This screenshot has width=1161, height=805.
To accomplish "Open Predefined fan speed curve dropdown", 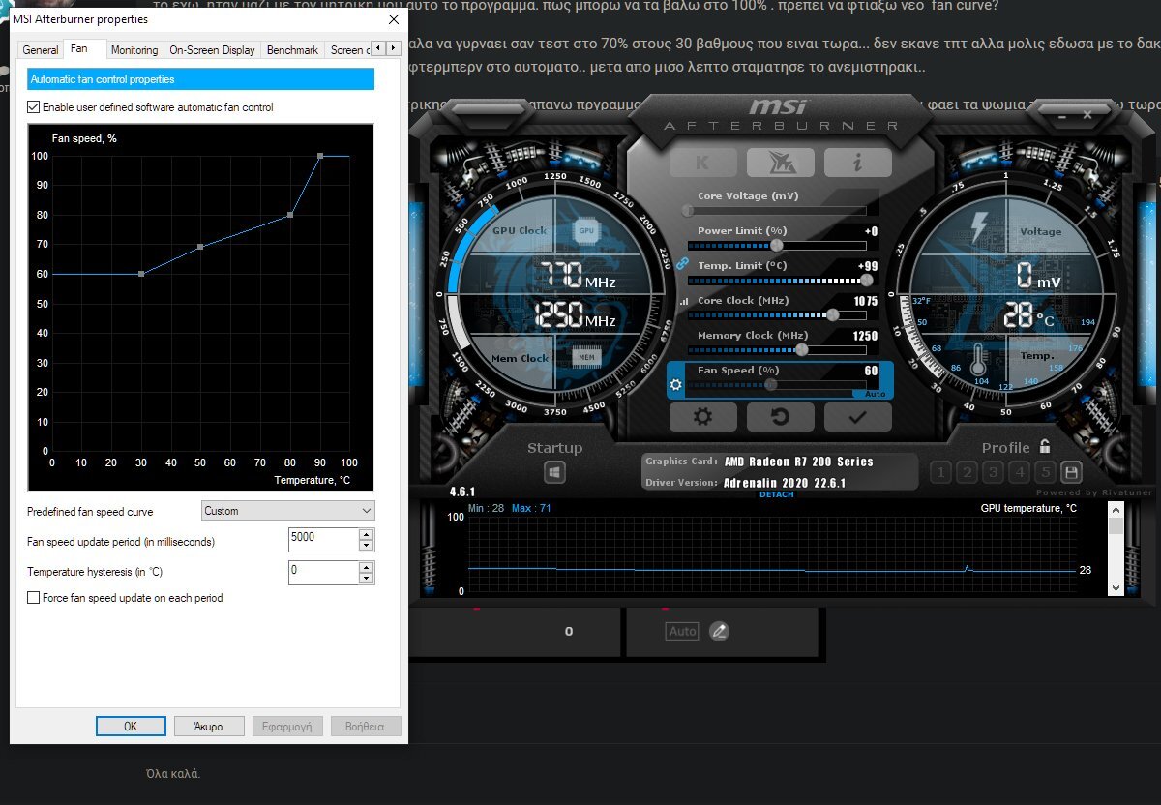I will click(x=287, y=510).
